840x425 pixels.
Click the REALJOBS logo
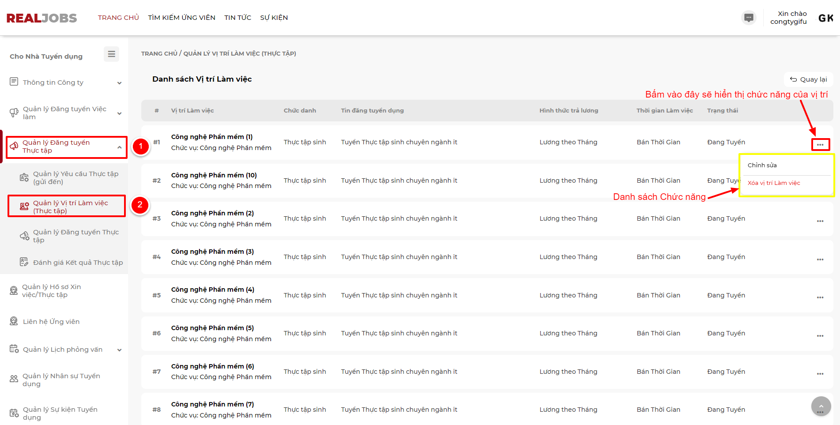(x=41, y=18)
